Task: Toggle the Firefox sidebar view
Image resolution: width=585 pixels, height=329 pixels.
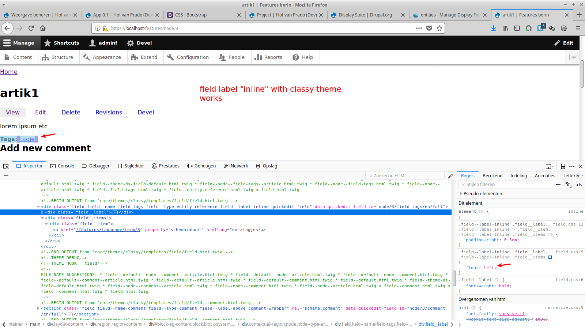Action: (x=517, y=28)
